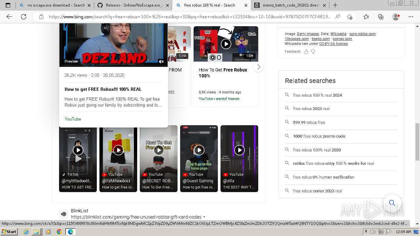This screenshot has height=236, width=420.
Task: Open Edge Settings and more menu
Action: [411, 17]
